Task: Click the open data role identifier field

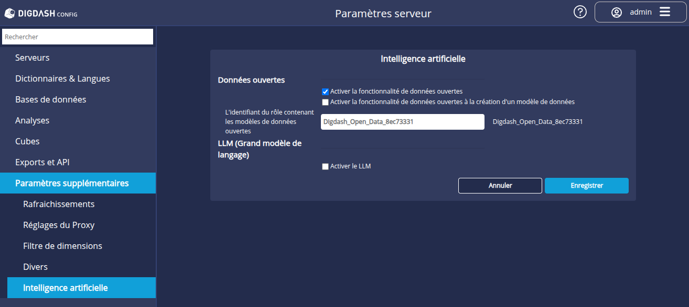Action: click(x=402, y=122)
